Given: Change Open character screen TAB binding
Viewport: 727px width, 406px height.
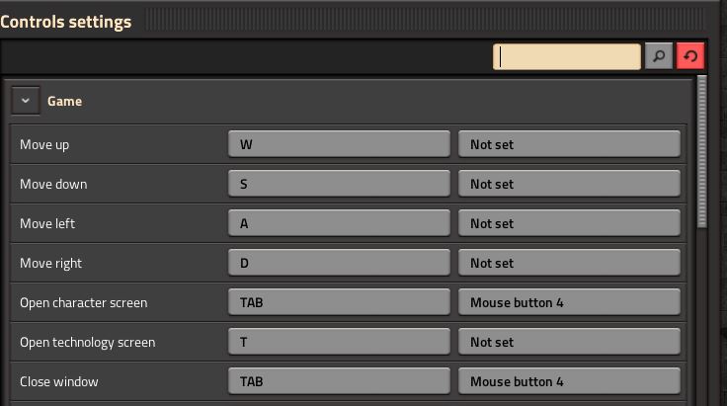Looking at the screenshot, I should [x=339, y=302].
